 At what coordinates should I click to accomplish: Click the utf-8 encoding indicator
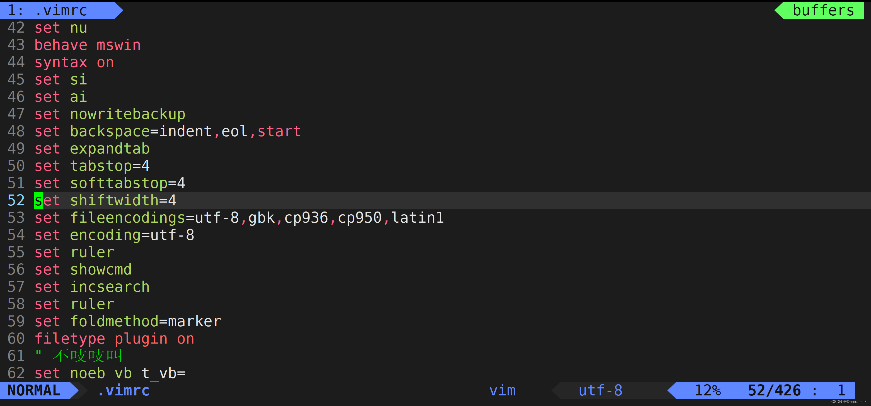pos(601,390)
